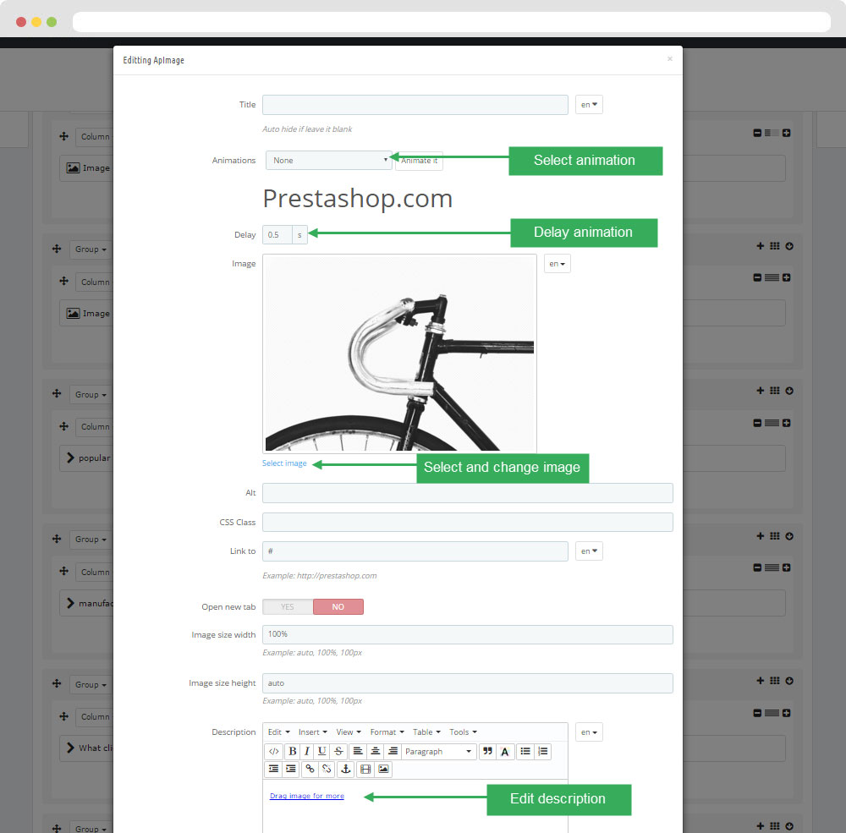Open Paragraph format dropdown
This screenshot has width=846, height=833.
pos(438,751)
